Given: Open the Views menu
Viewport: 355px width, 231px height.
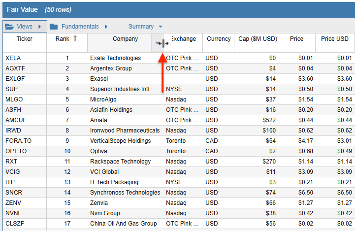Looking at the screenshot, I should (25, 27).
